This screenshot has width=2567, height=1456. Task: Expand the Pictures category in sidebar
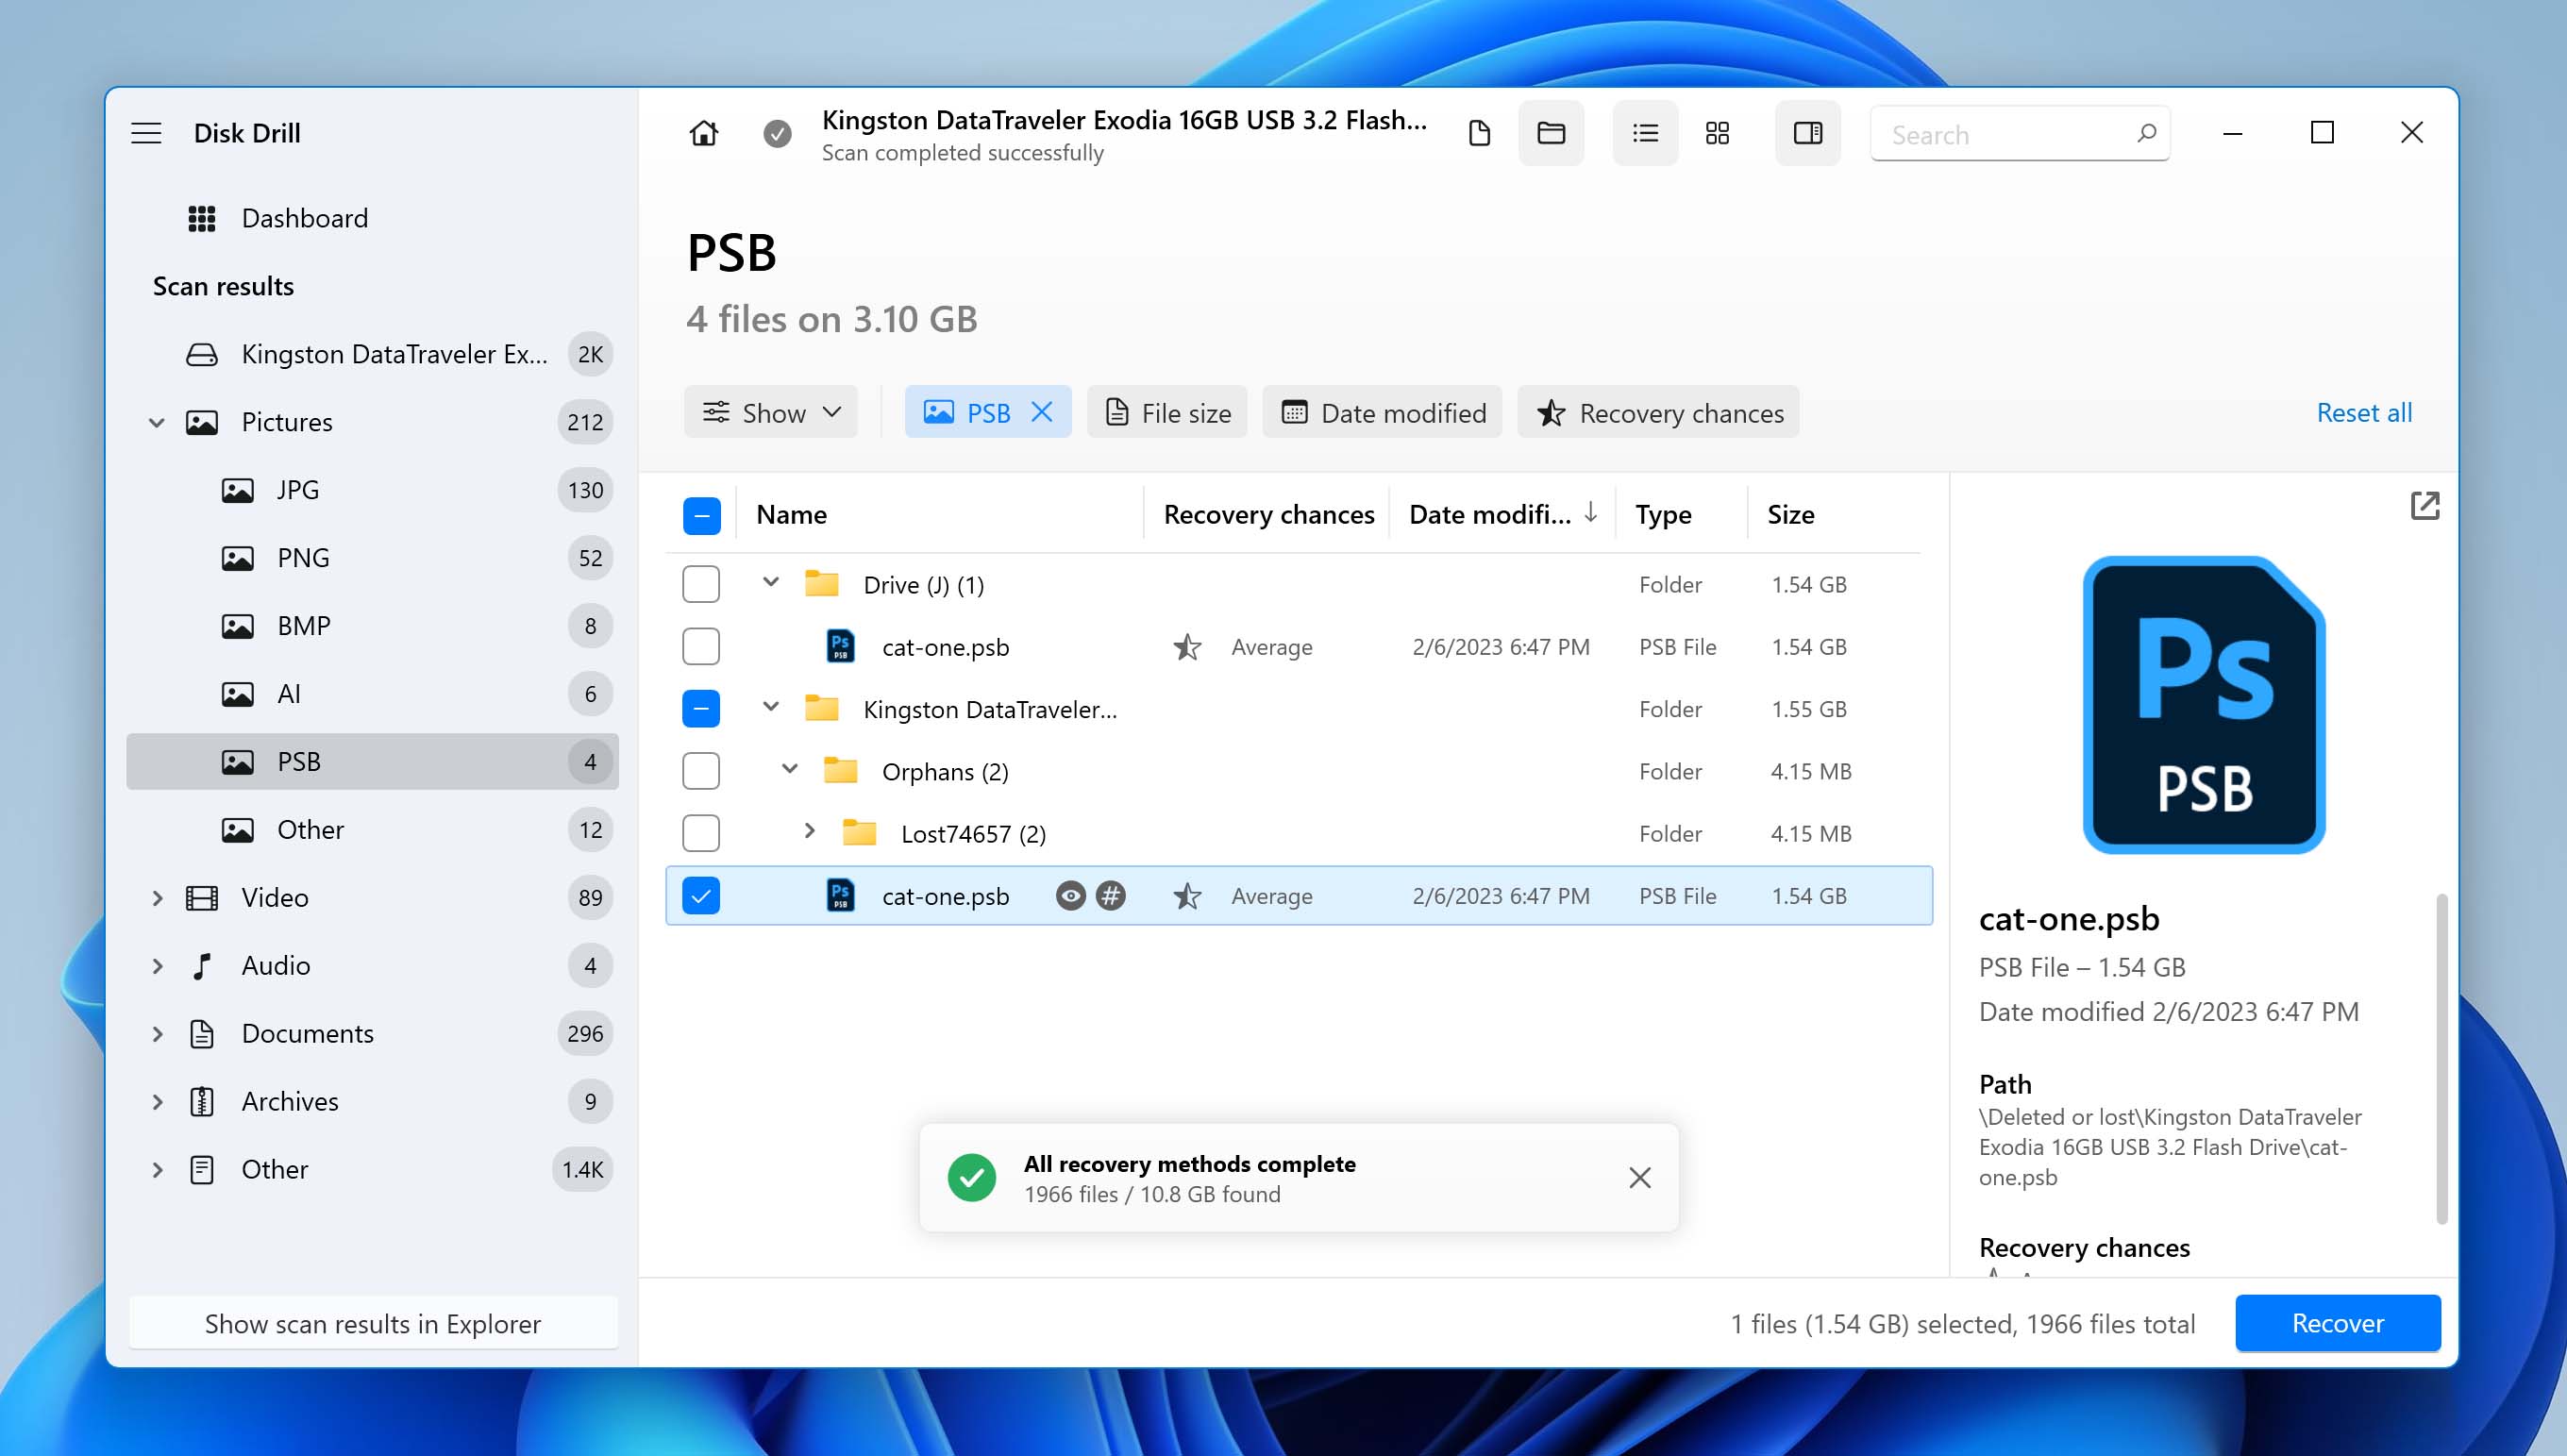[x=155, y=421]
